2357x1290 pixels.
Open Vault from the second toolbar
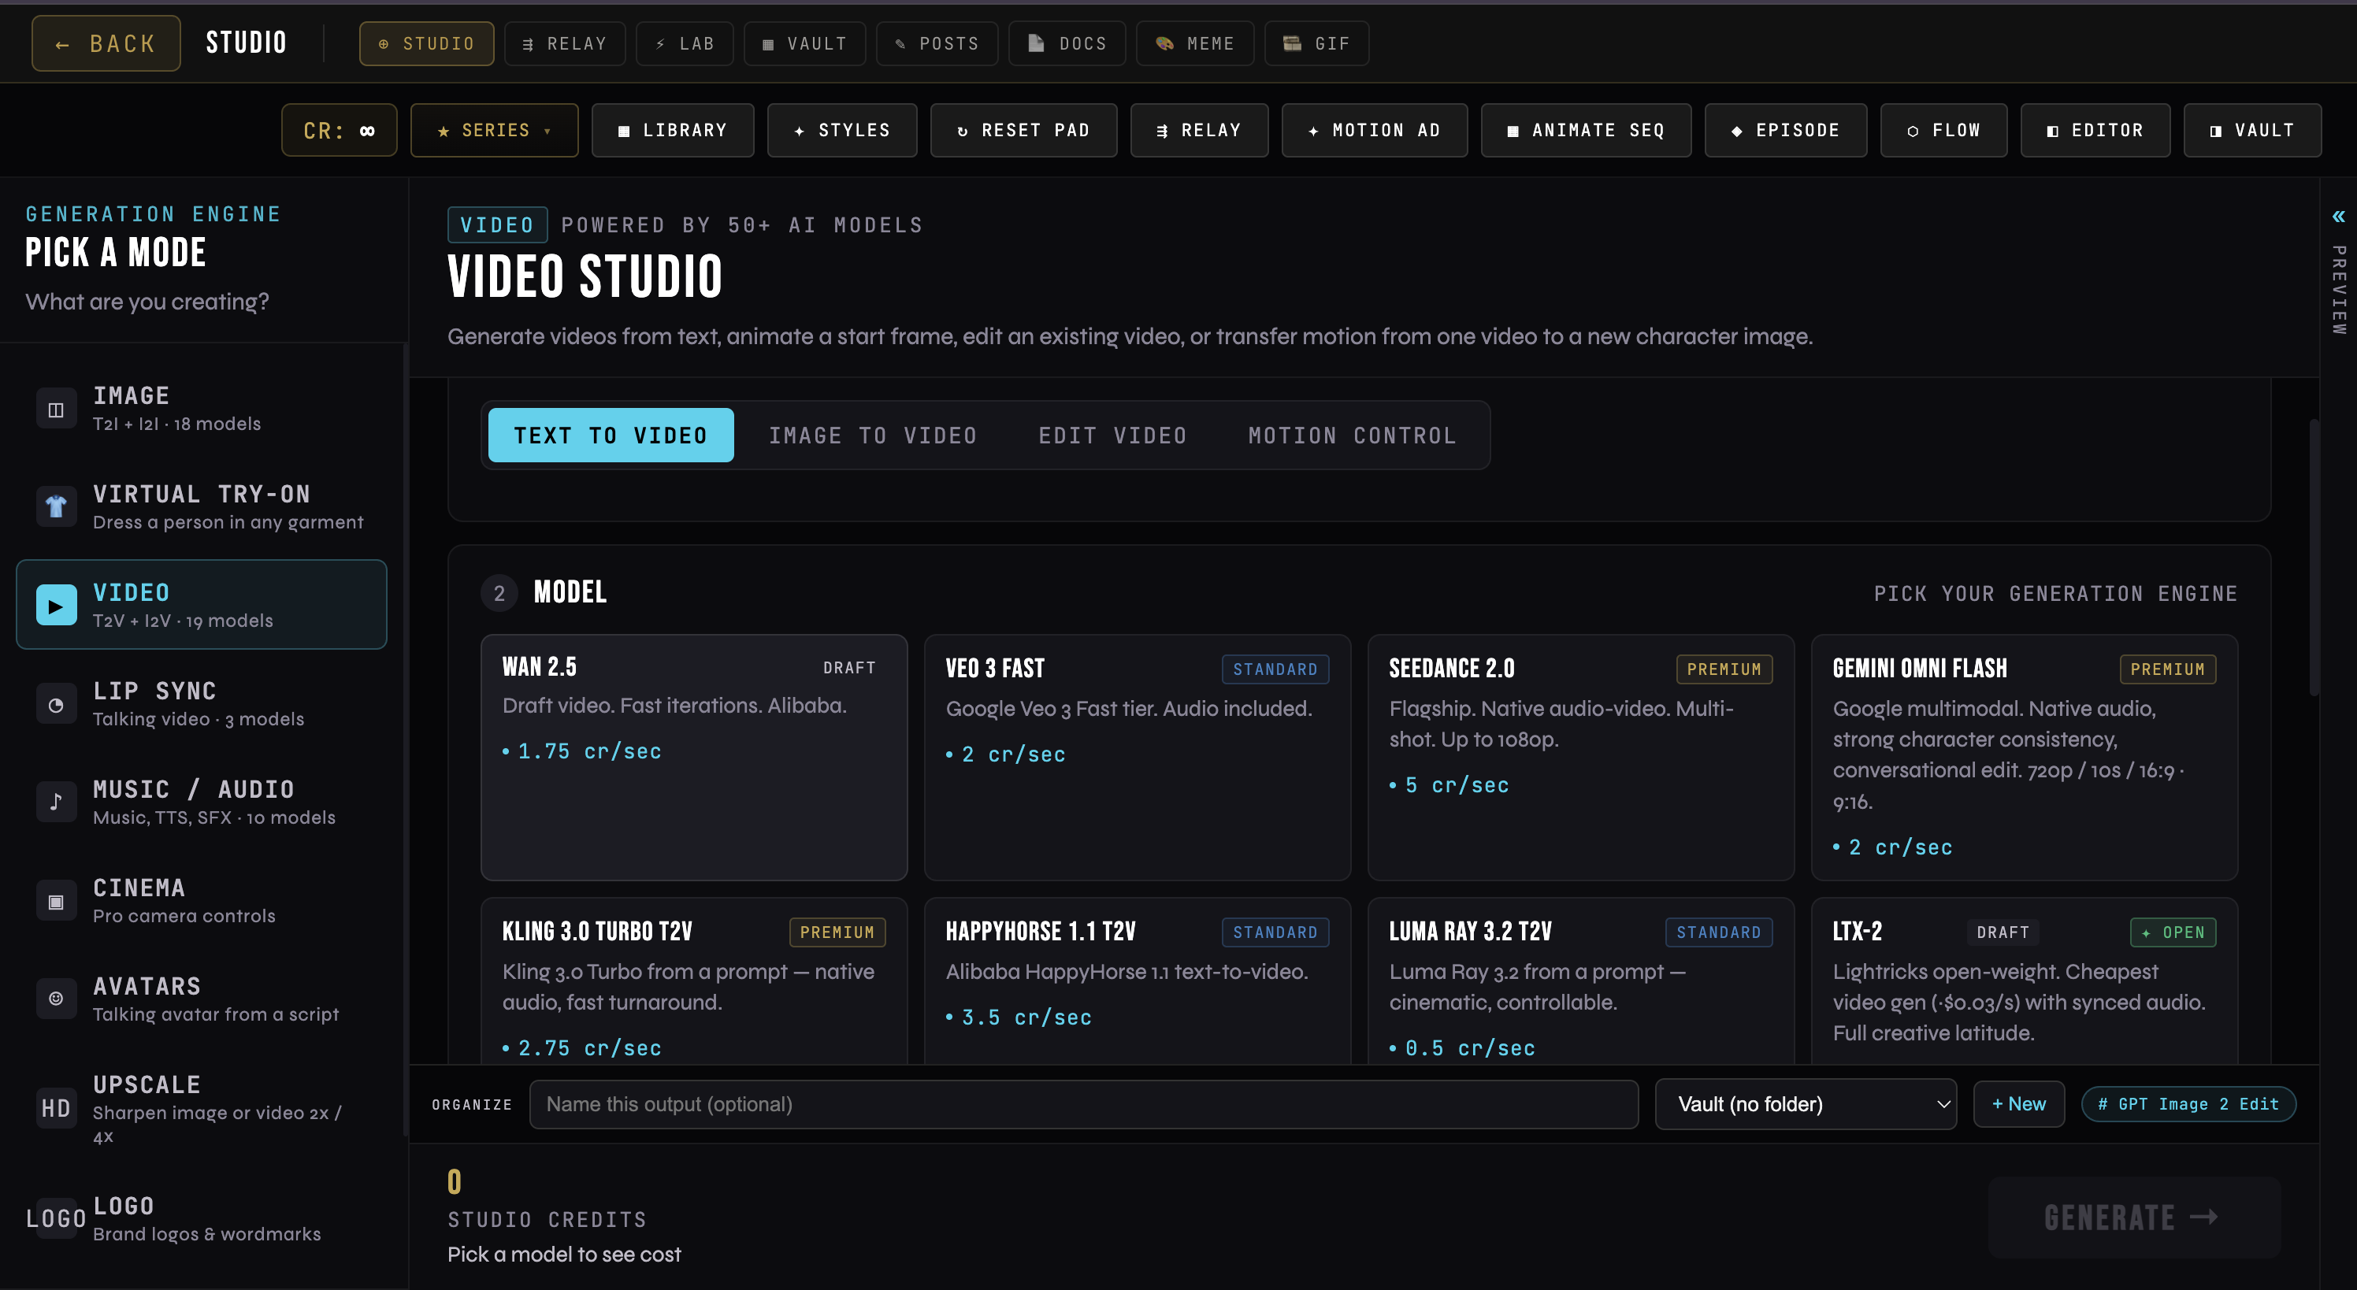2251,130
